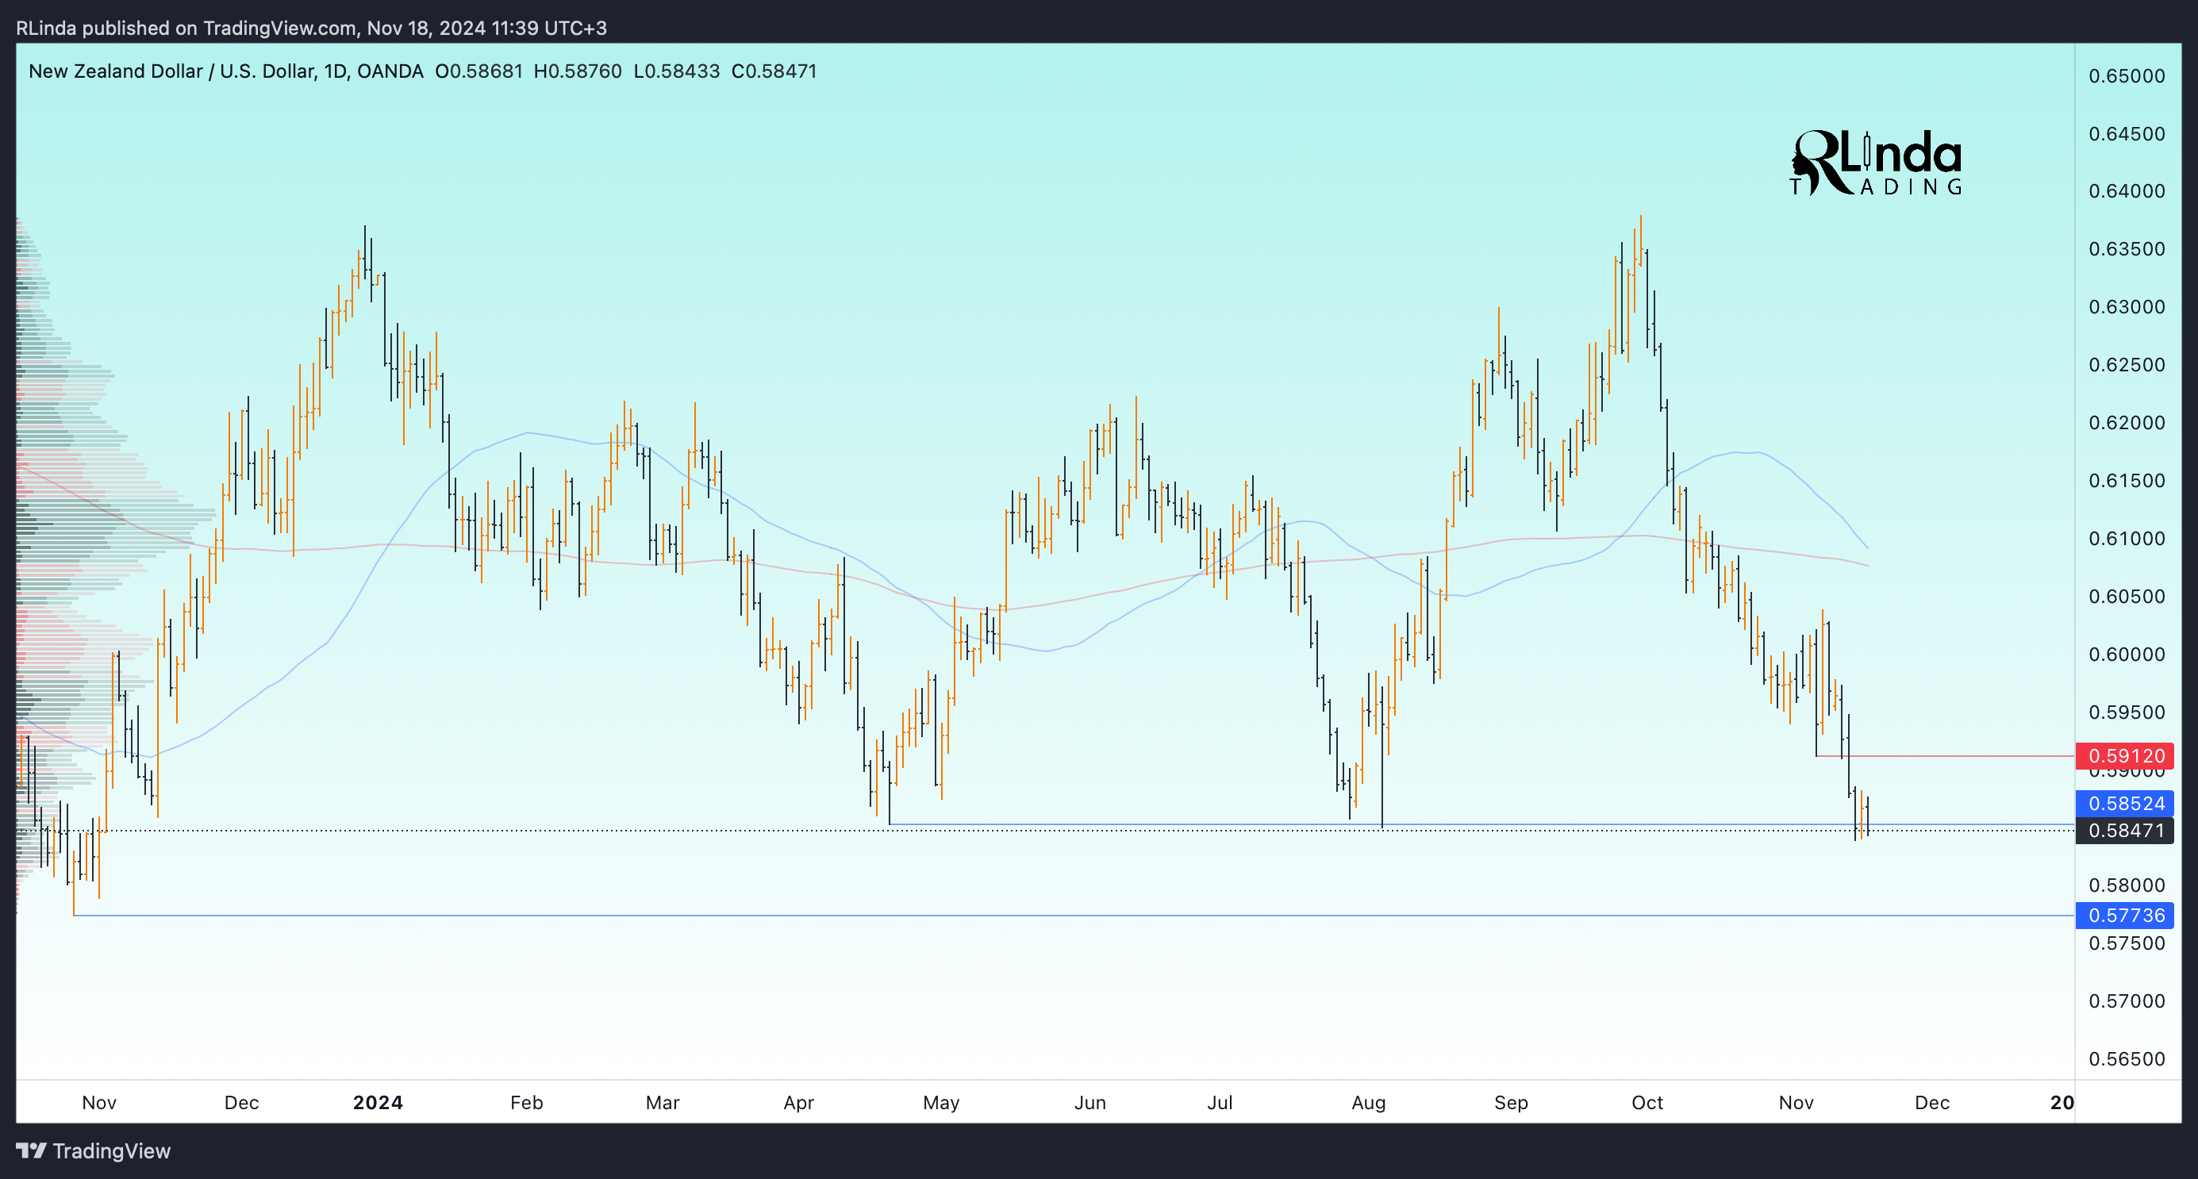
Task: Click the Feb label on time axis
Action: point(526,1102)
